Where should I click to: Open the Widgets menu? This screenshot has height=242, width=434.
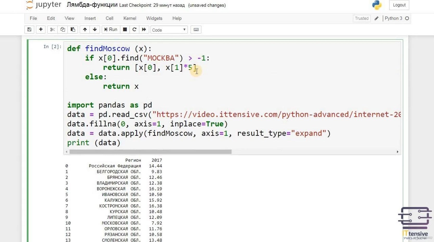coord(154,18)
